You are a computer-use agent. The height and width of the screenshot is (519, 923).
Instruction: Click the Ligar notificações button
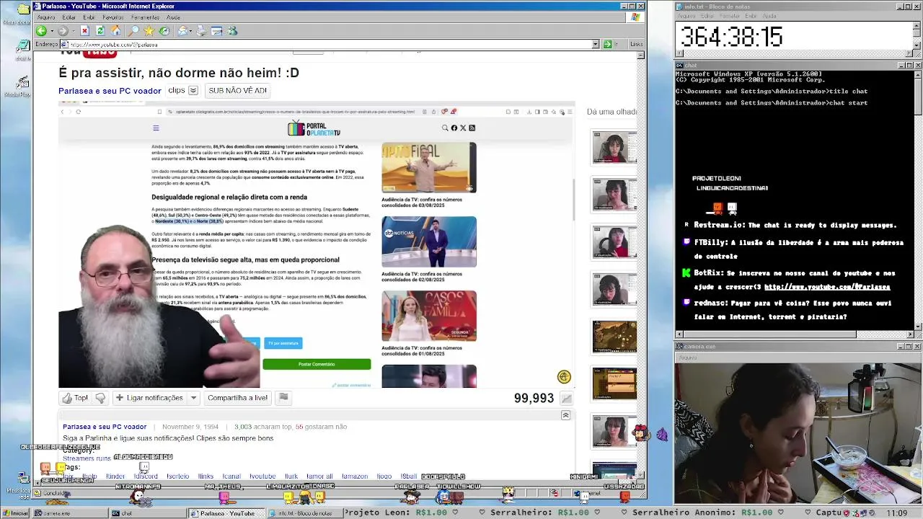click(149, 398)
